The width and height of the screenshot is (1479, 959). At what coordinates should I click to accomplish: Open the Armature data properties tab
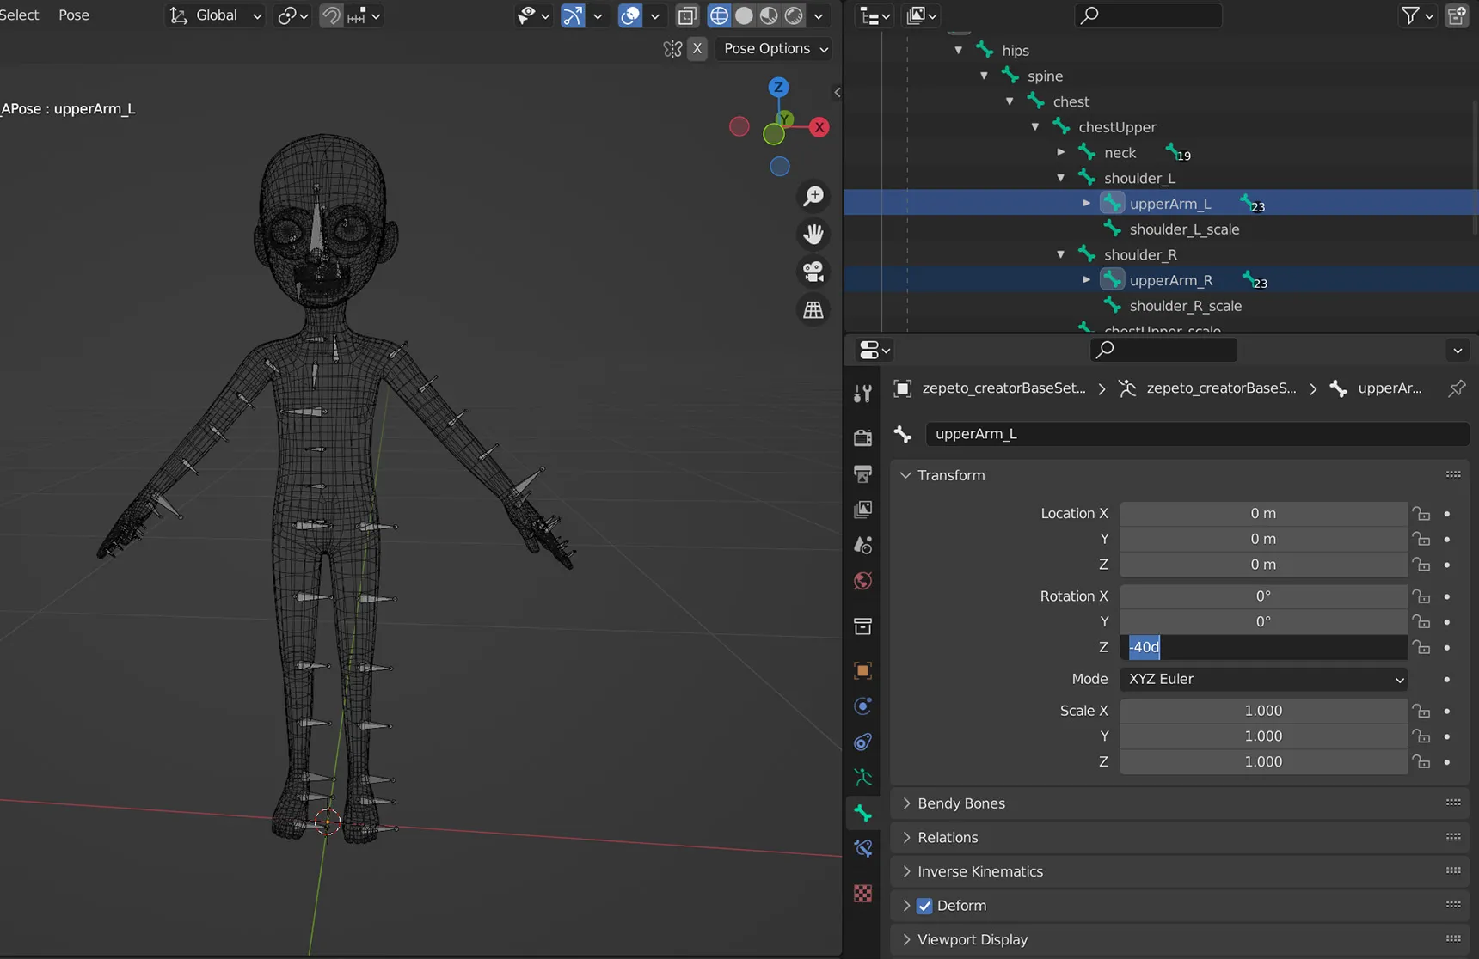tap(862, 778)
